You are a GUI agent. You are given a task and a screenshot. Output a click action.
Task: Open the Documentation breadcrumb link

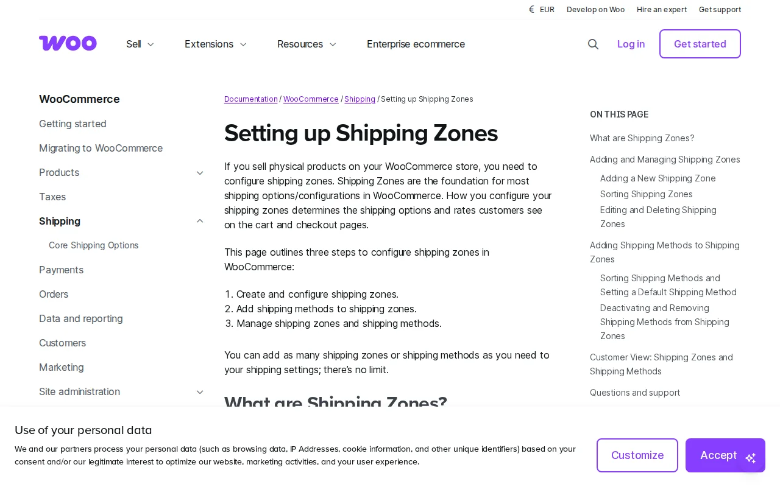tap(250, 99)
